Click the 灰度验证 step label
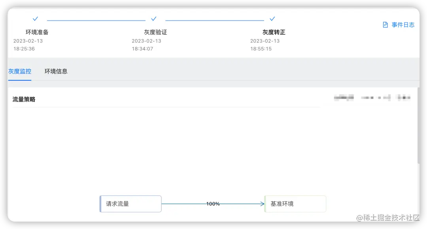The width and height of the screenshot is (427, 229). pos(155,32)
